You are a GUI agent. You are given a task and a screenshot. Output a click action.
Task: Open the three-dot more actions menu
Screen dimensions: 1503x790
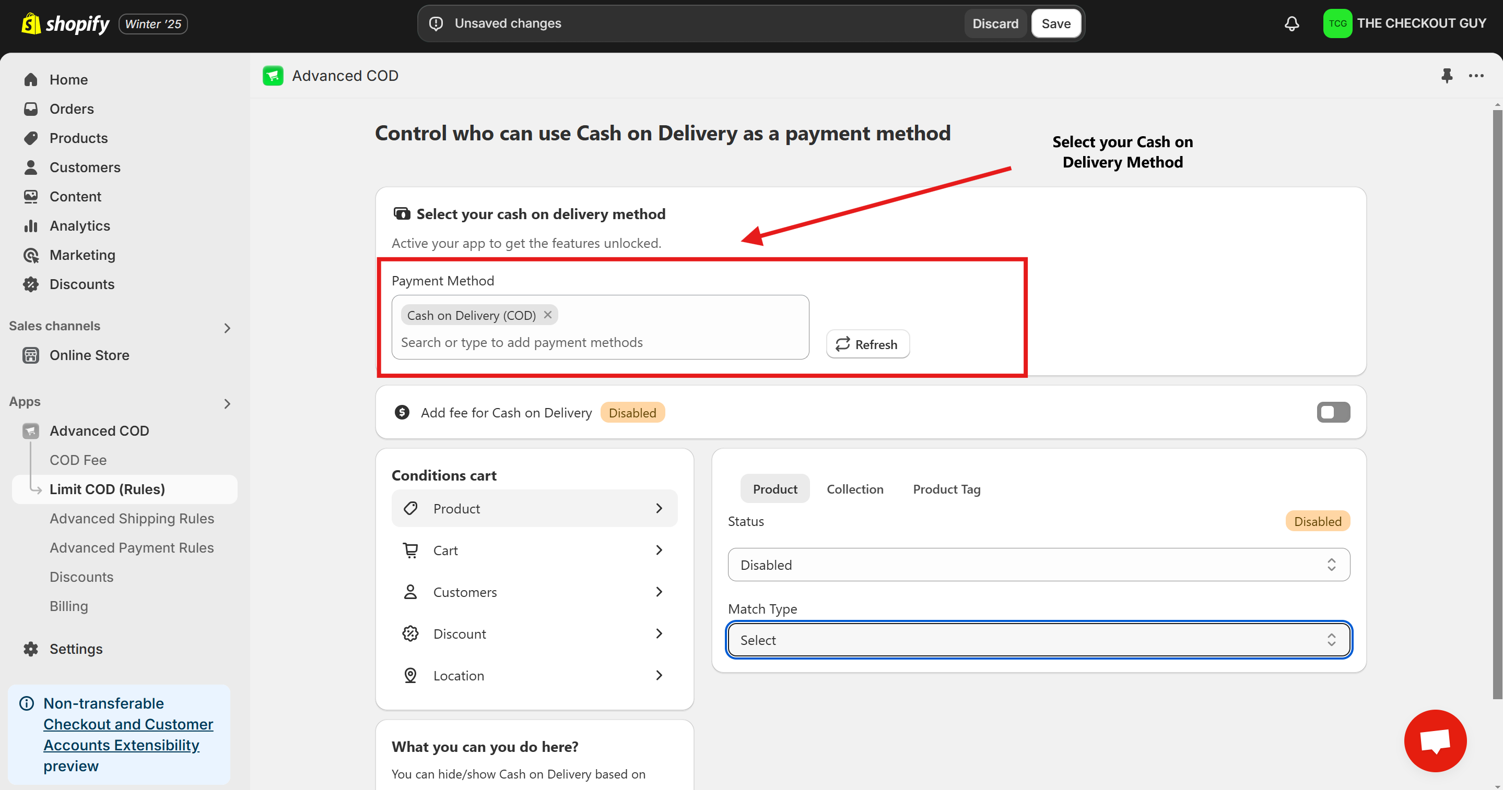click(x=1476, y=75)
